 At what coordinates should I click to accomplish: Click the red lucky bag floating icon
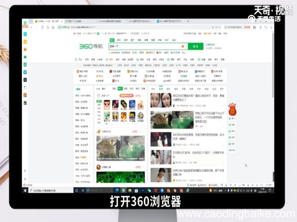point(232,109)
